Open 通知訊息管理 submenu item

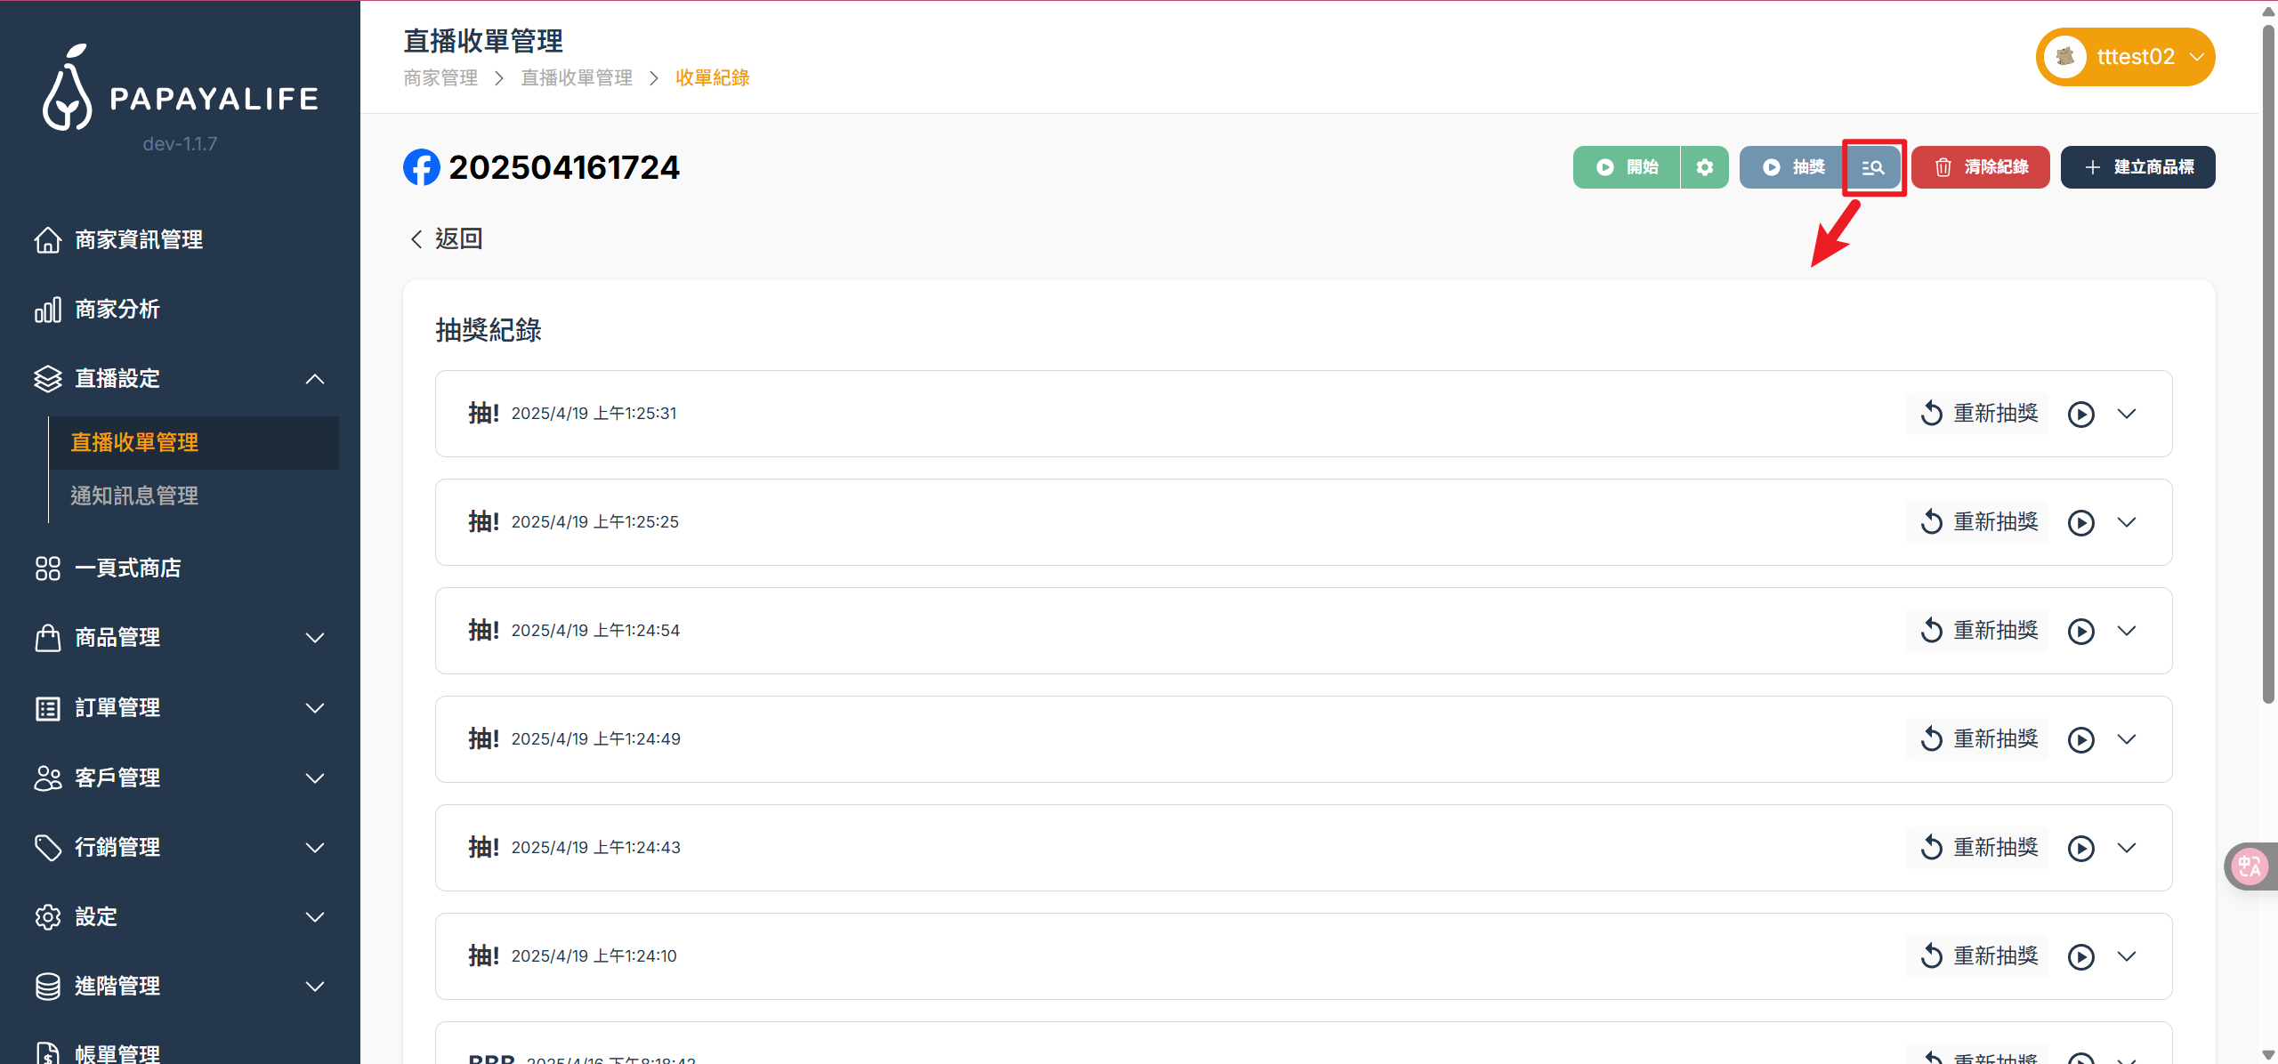pyautogui.click(x=134, y=496)
